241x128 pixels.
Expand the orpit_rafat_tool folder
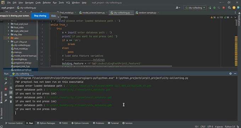pyautogui.click(x=9, y=31)
